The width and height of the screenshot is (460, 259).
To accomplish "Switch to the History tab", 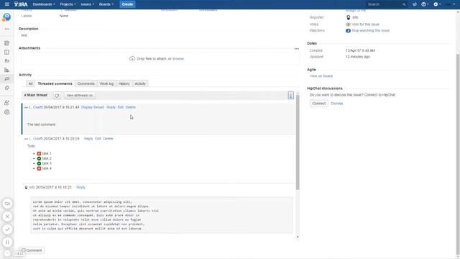I will (124, 83).
